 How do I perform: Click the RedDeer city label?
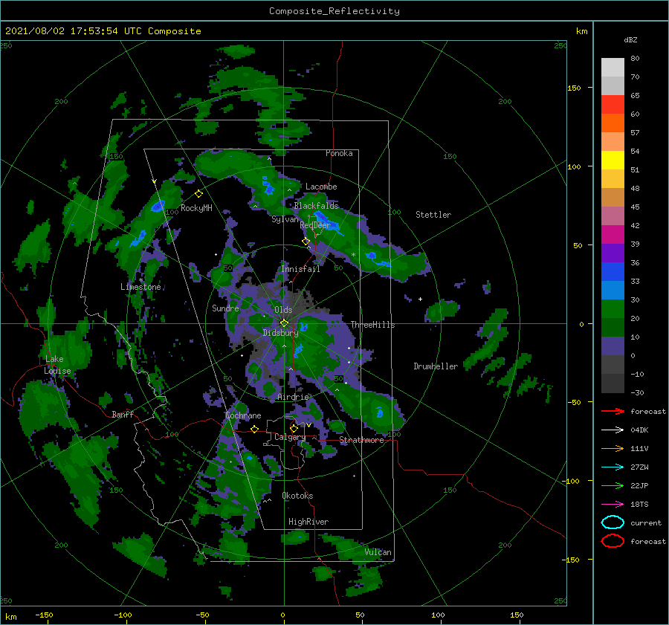[x=315, y=225]
